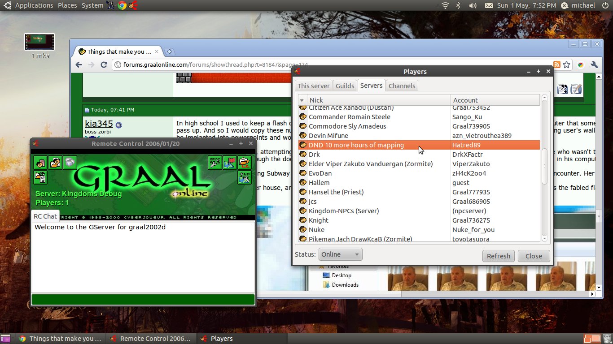The width and height of the screenshot is (613, 344).
Task: Select the Kingdom-NPCs (Server) row
Action: tap(419, 211)
